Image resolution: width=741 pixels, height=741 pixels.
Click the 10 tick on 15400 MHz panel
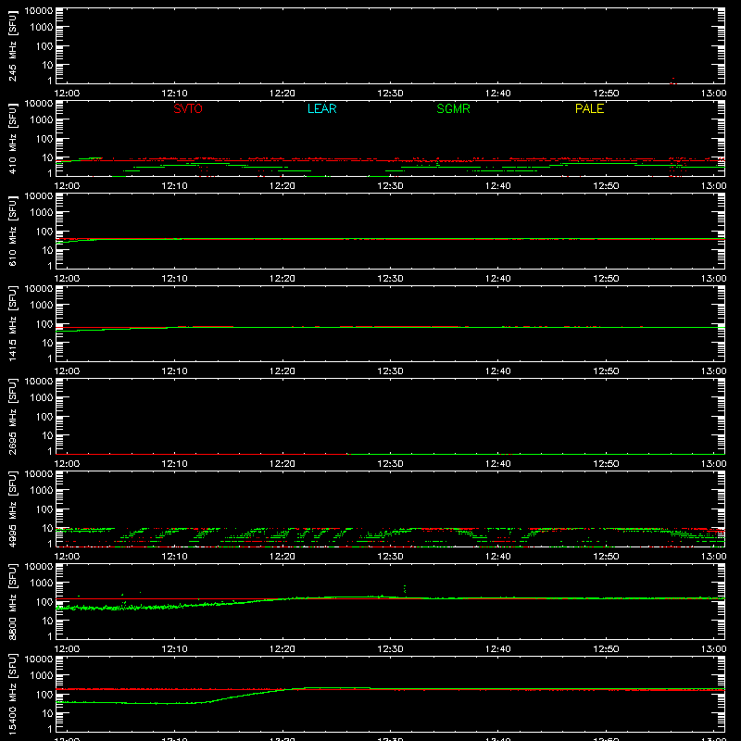(47, 713)
